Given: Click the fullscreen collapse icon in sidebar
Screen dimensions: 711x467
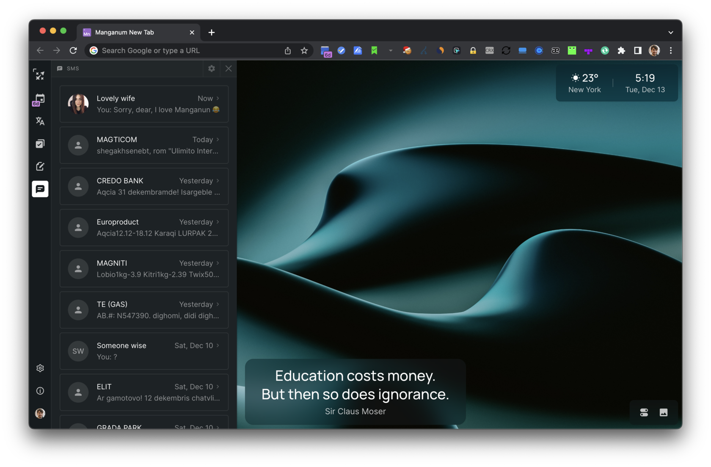Looking at the screenshot, I should pyautogui.click(x=39, y=75).
